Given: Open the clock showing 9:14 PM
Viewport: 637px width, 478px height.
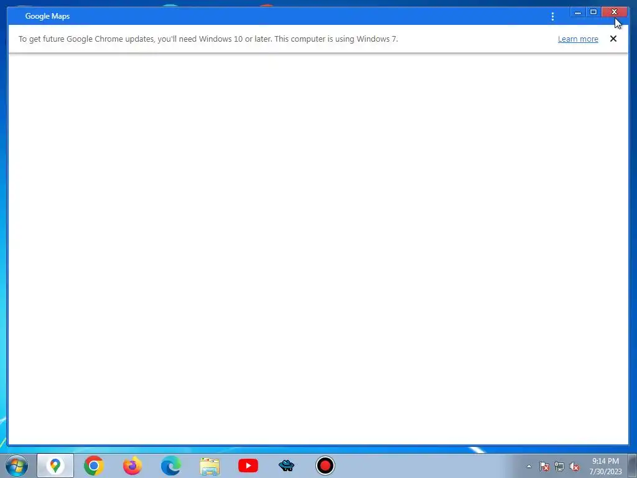Looking at the screenshot, I should (605, 466).
